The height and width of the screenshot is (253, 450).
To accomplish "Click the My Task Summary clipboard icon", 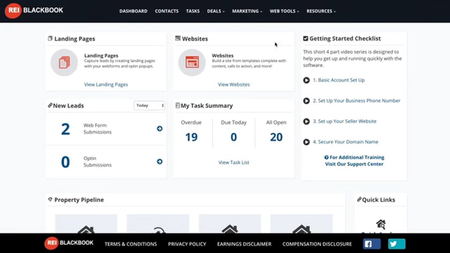I will (x=178, y=105).
